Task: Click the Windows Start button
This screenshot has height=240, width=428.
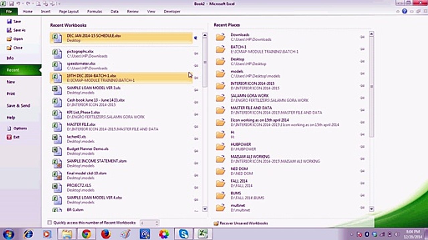Action: pyautogui.click(x=8, y=234)
